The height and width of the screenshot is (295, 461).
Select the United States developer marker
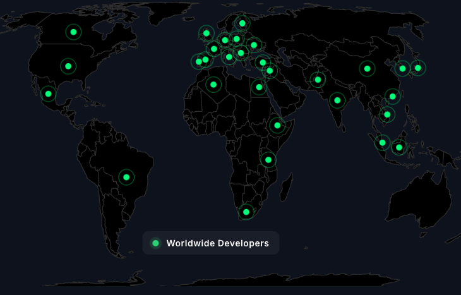coord(68,66)
